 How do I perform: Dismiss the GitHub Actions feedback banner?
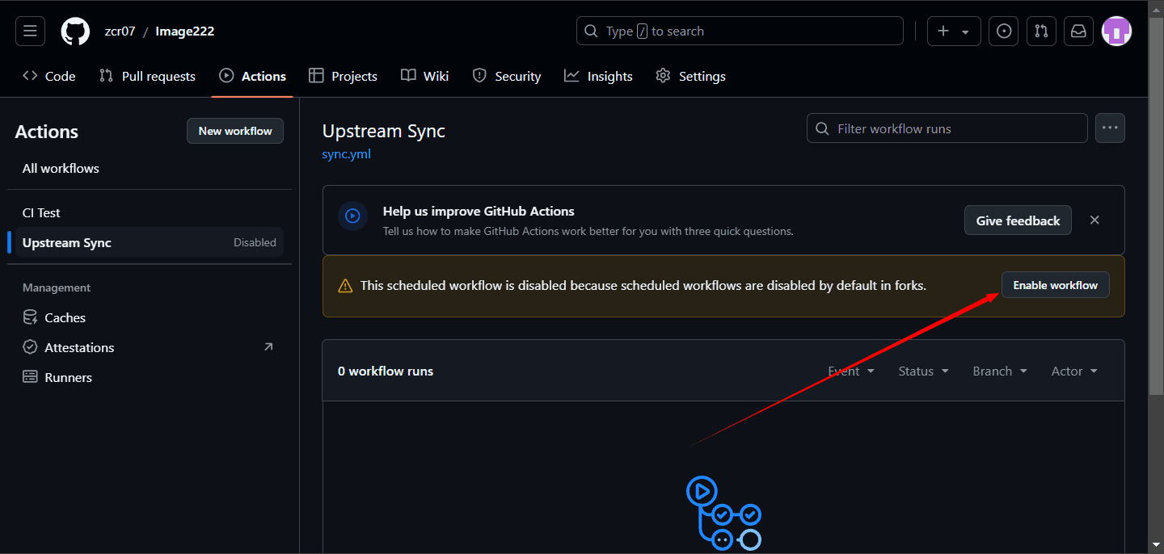tap(1094, 220)
